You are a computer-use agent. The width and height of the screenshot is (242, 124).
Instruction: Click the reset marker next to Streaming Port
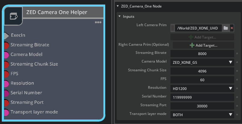pyautogui.click(x=237, y=106)
